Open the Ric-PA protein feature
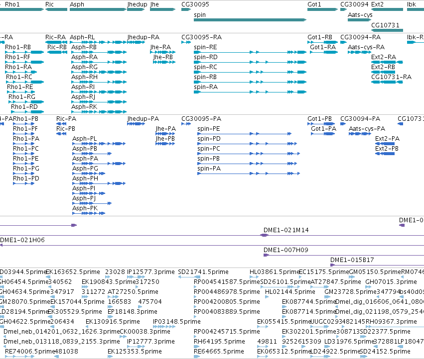The image size is (424, 359). click(x=61, y=124)
